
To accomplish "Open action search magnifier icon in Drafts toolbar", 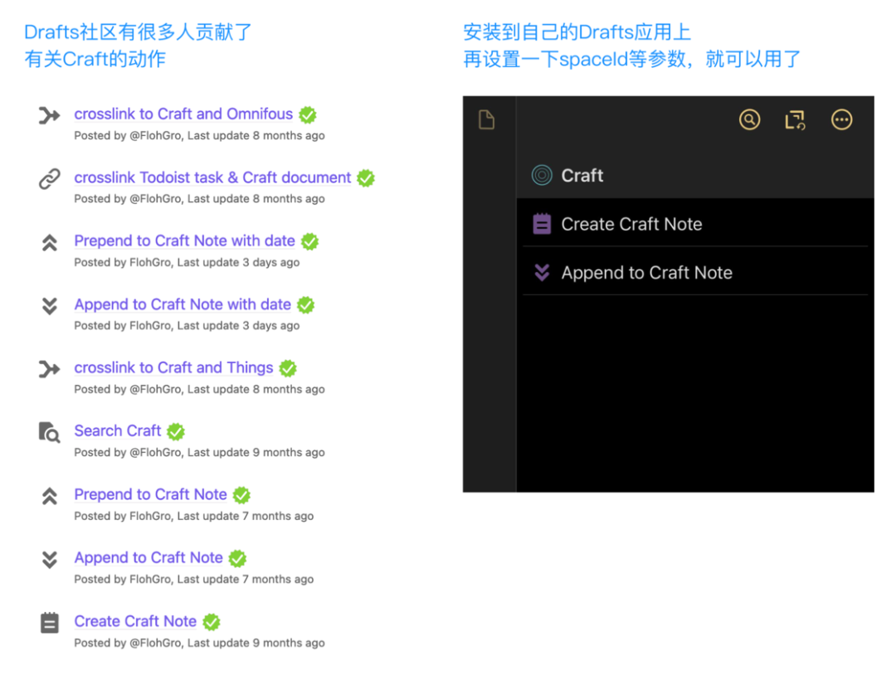I will (750, 120).
